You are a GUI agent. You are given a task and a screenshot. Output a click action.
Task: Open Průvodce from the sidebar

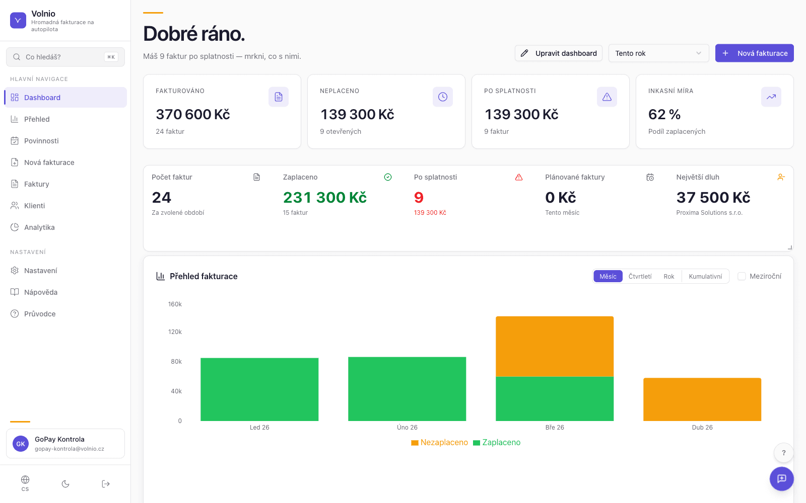[65, 314]
